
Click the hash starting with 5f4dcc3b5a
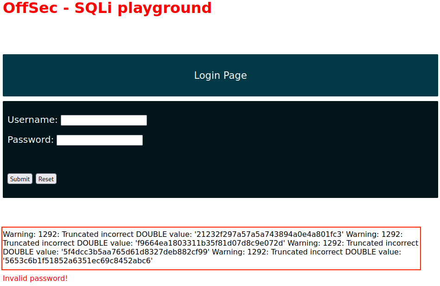pos(135,252)
